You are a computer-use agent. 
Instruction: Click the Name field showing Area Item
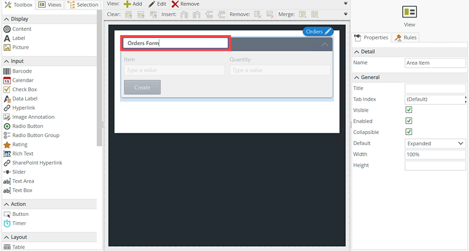[x=435, y=63]
